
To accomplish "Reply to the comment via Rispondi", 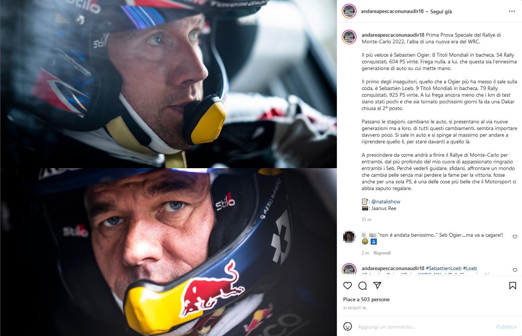I will point(382,253).
